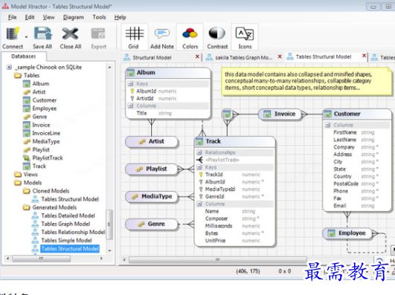This screenshot has width=395, height=295.
Task: Select the Employee shape in diagram
Action: click(347, 233)
